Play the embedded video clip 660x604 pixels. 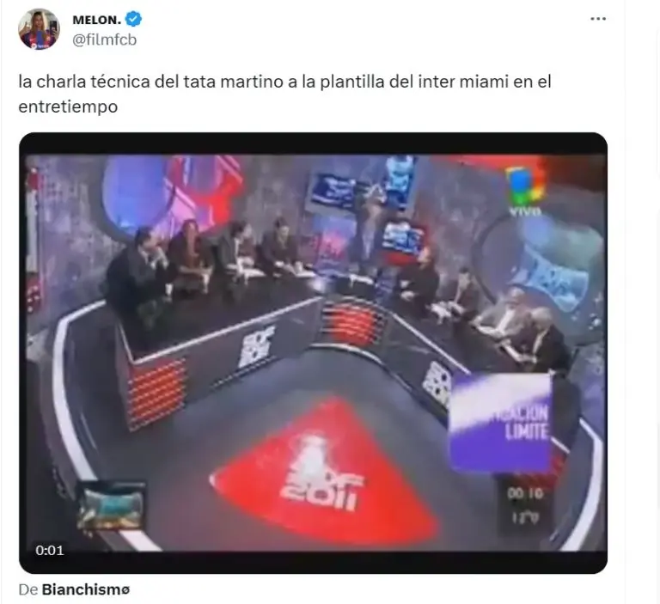[313, 353]
